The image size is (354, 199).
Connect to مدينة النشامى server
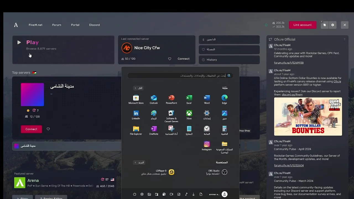point(31,129)
